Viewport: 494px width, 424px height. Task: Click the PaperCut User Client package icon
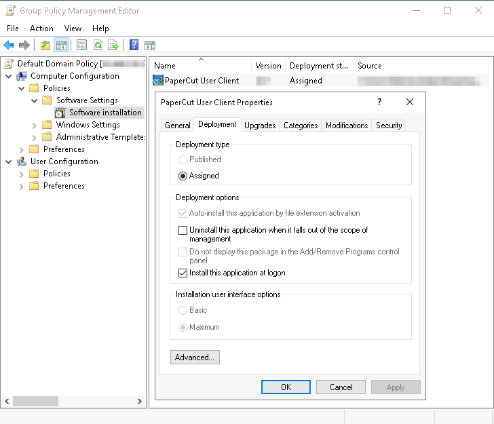pos(158,80)
